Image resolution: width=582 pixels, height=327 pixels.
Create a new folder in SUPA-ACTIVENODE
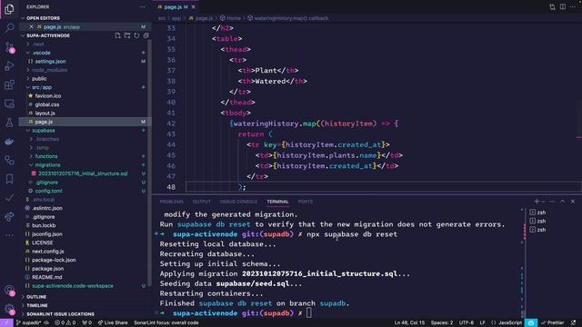pyautogui.click(x=127, y=35)
